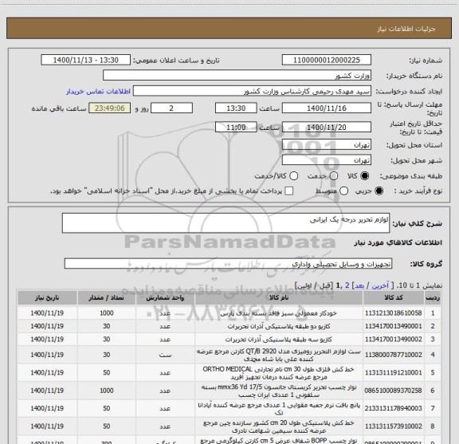Screen dimensions: 459x444
Task: Click the شرح کلی نیاز text area
Action: click(226, 223)
